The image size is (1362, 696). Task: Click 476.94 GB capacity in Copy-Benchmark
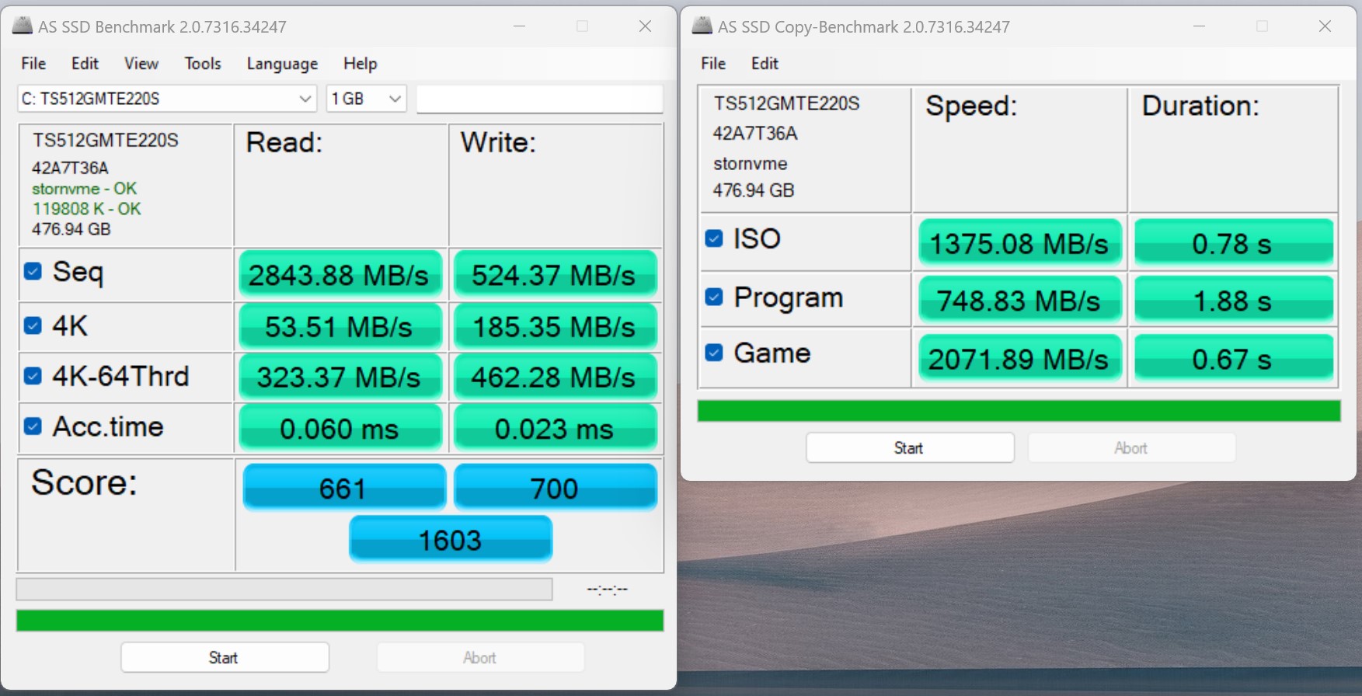pyautogui.click(x=754, y=190)
